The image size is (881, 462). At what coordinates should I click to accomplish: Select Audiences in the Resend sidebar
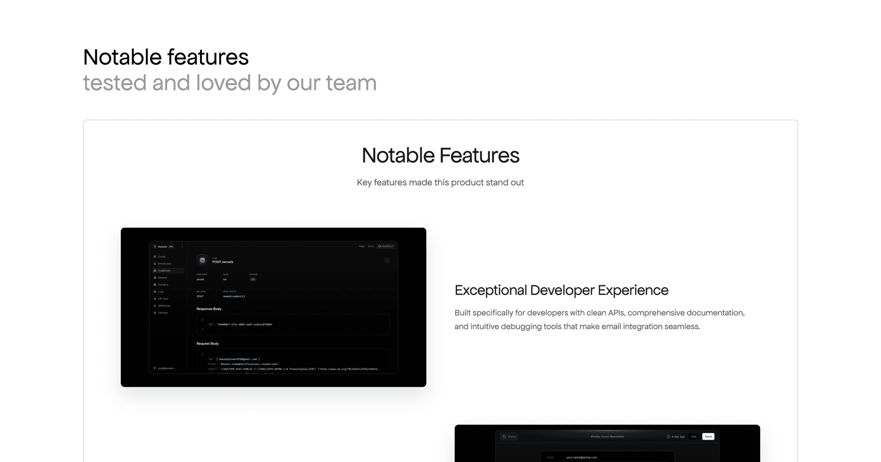point(164,271)
